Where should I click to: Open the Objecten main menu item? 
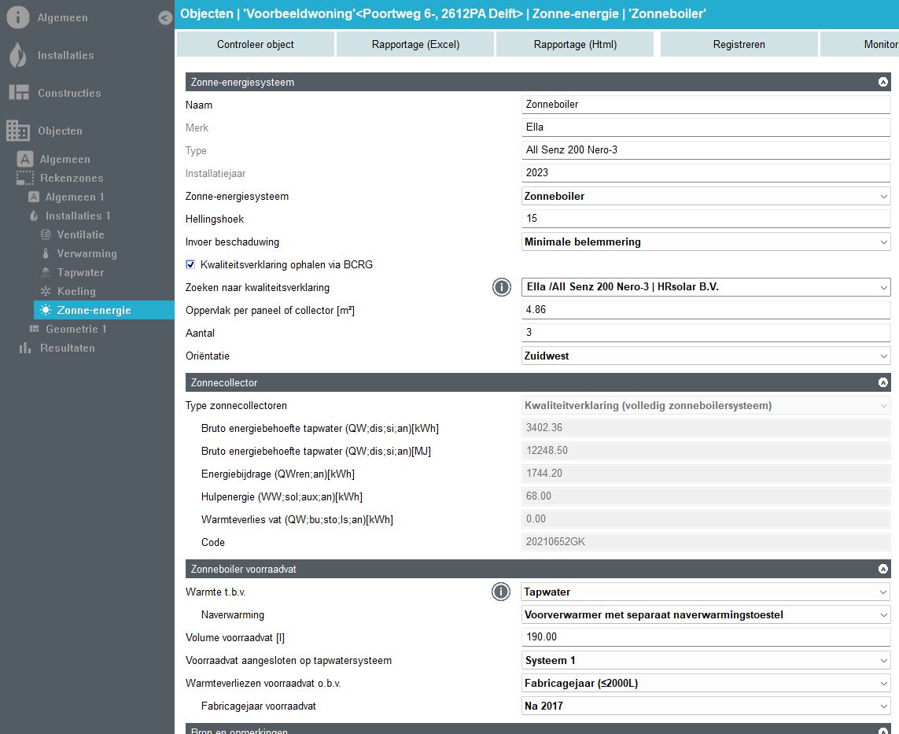(60, 131)
